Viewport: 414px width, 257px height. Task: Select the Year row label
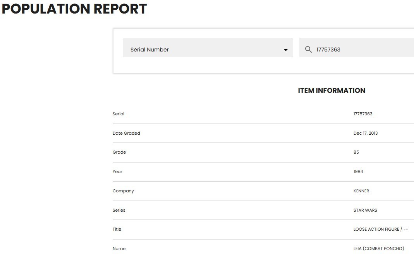coord(117,171)
